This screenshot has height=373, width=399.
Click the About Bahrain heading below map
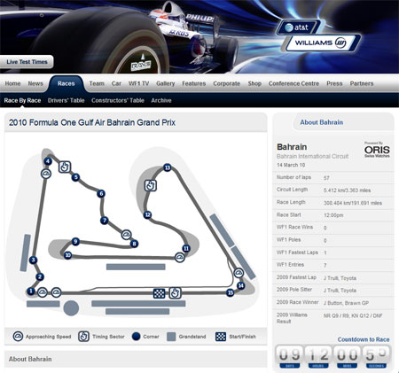(30, 359)
